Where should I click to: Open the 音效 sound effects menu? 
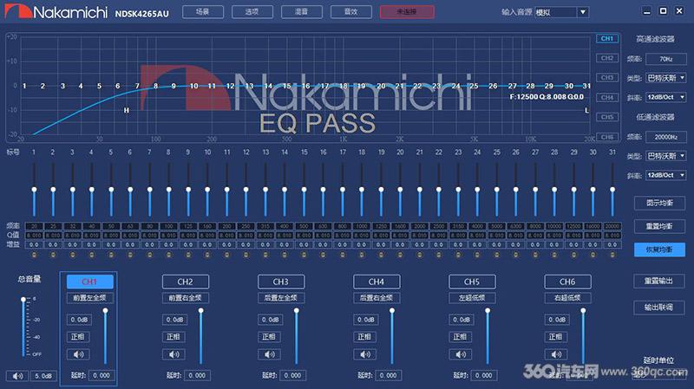click(x=351, y=12)
